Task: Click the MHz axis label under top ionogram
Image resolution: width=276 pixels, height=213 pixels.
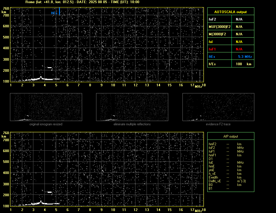Action: 198,86
